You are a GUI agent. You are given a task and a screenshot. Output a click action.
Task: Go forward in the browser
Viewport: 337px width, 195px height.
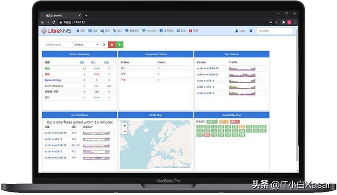point(48,22)
